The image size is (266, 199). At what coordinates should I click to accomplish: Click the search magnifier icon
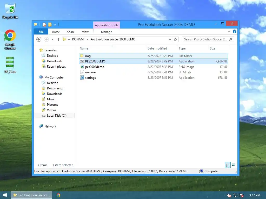tap(231, 39)
